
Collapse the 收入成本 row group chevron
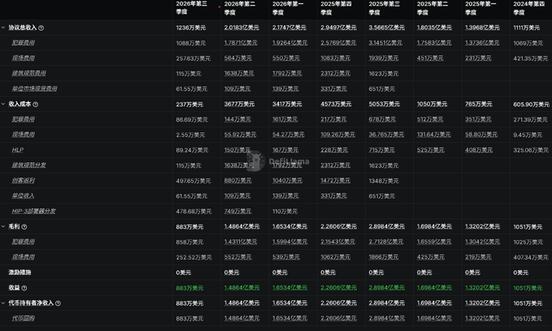(x=3, y=104)
